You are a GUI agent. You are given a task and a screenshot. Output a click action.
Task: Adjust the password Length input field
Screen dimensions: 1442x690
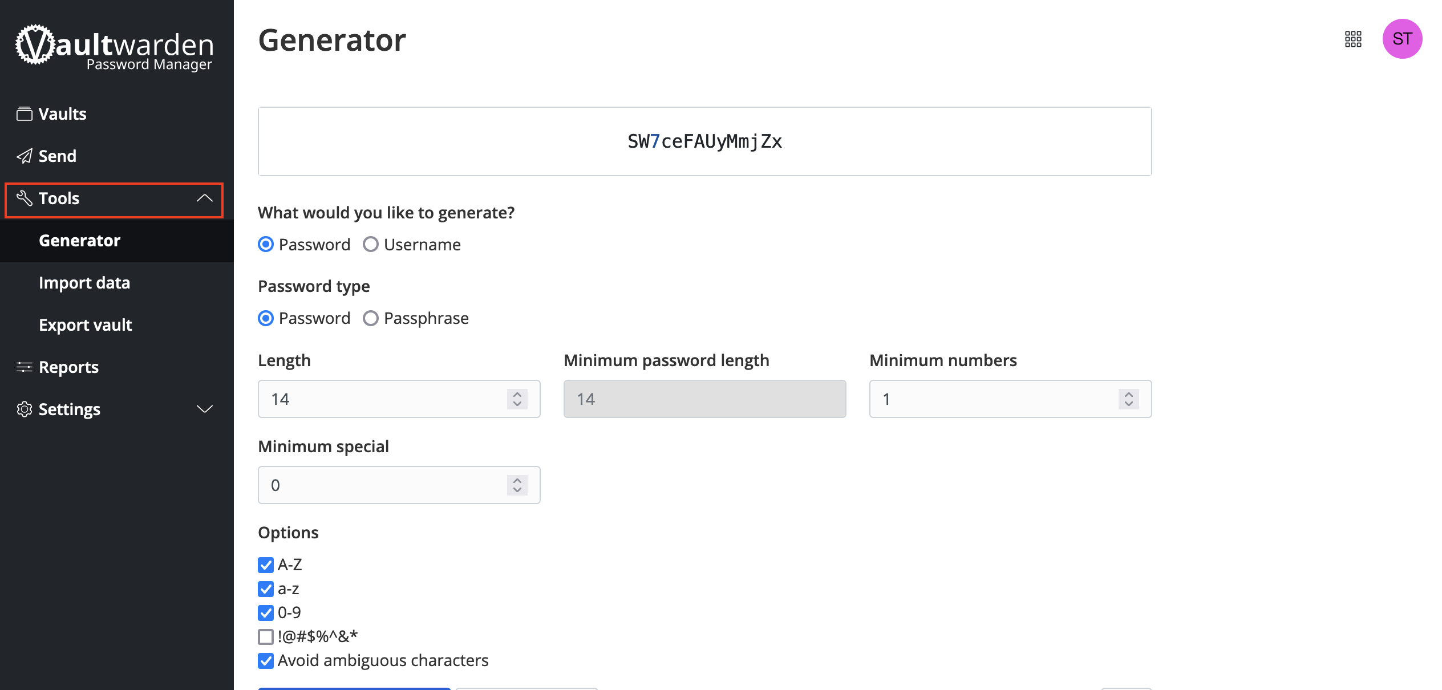click(x=397, y=399)
